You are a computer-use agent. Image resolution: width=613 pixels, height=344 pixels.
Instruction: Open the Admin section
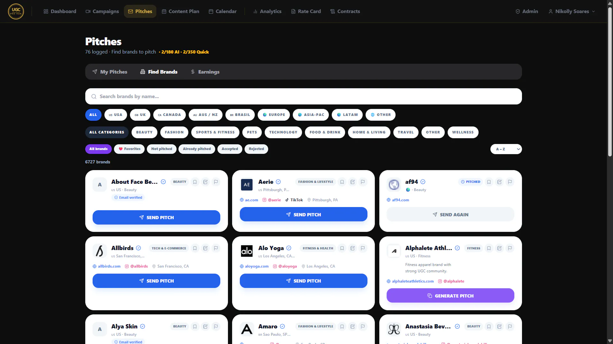[527, 11]
